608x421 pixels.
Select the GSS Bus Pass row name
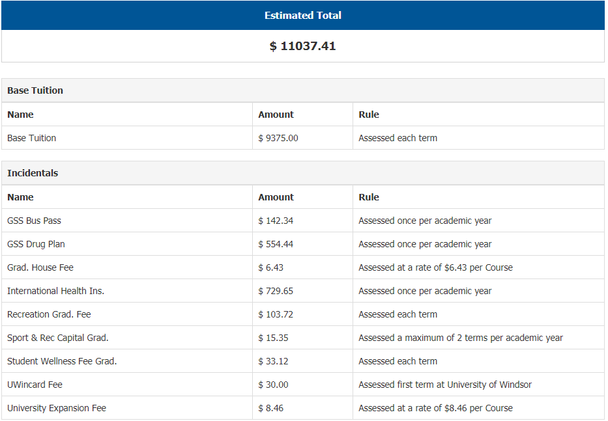[34, 221]
